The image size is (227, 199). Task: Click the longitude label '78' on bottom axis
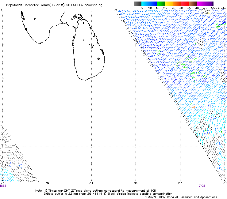47,183
